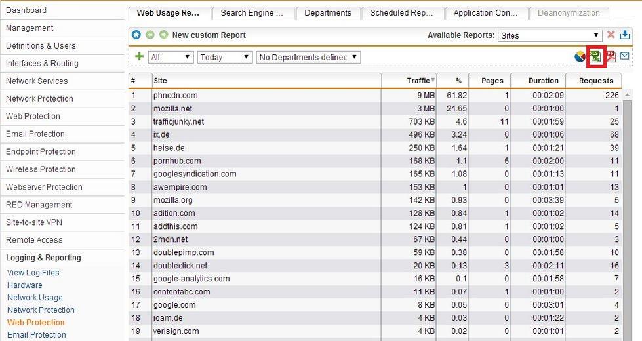642x341 pixels.
Task: Click the Traffic column sort arrow
Action: (433, 80)
